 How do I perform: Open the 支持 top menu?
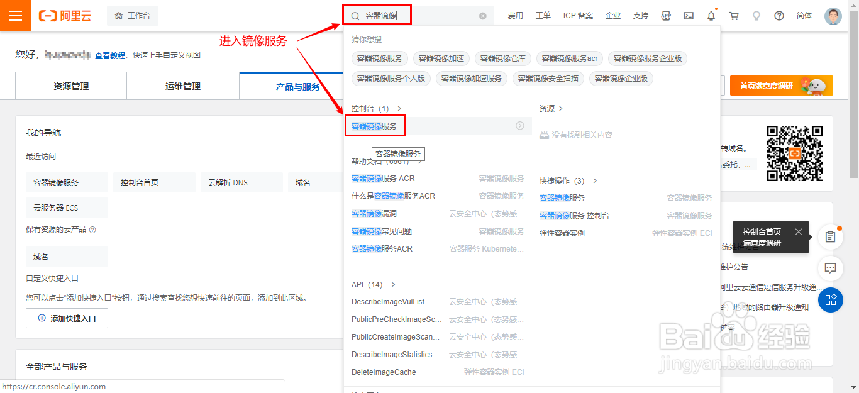point(640,16)
